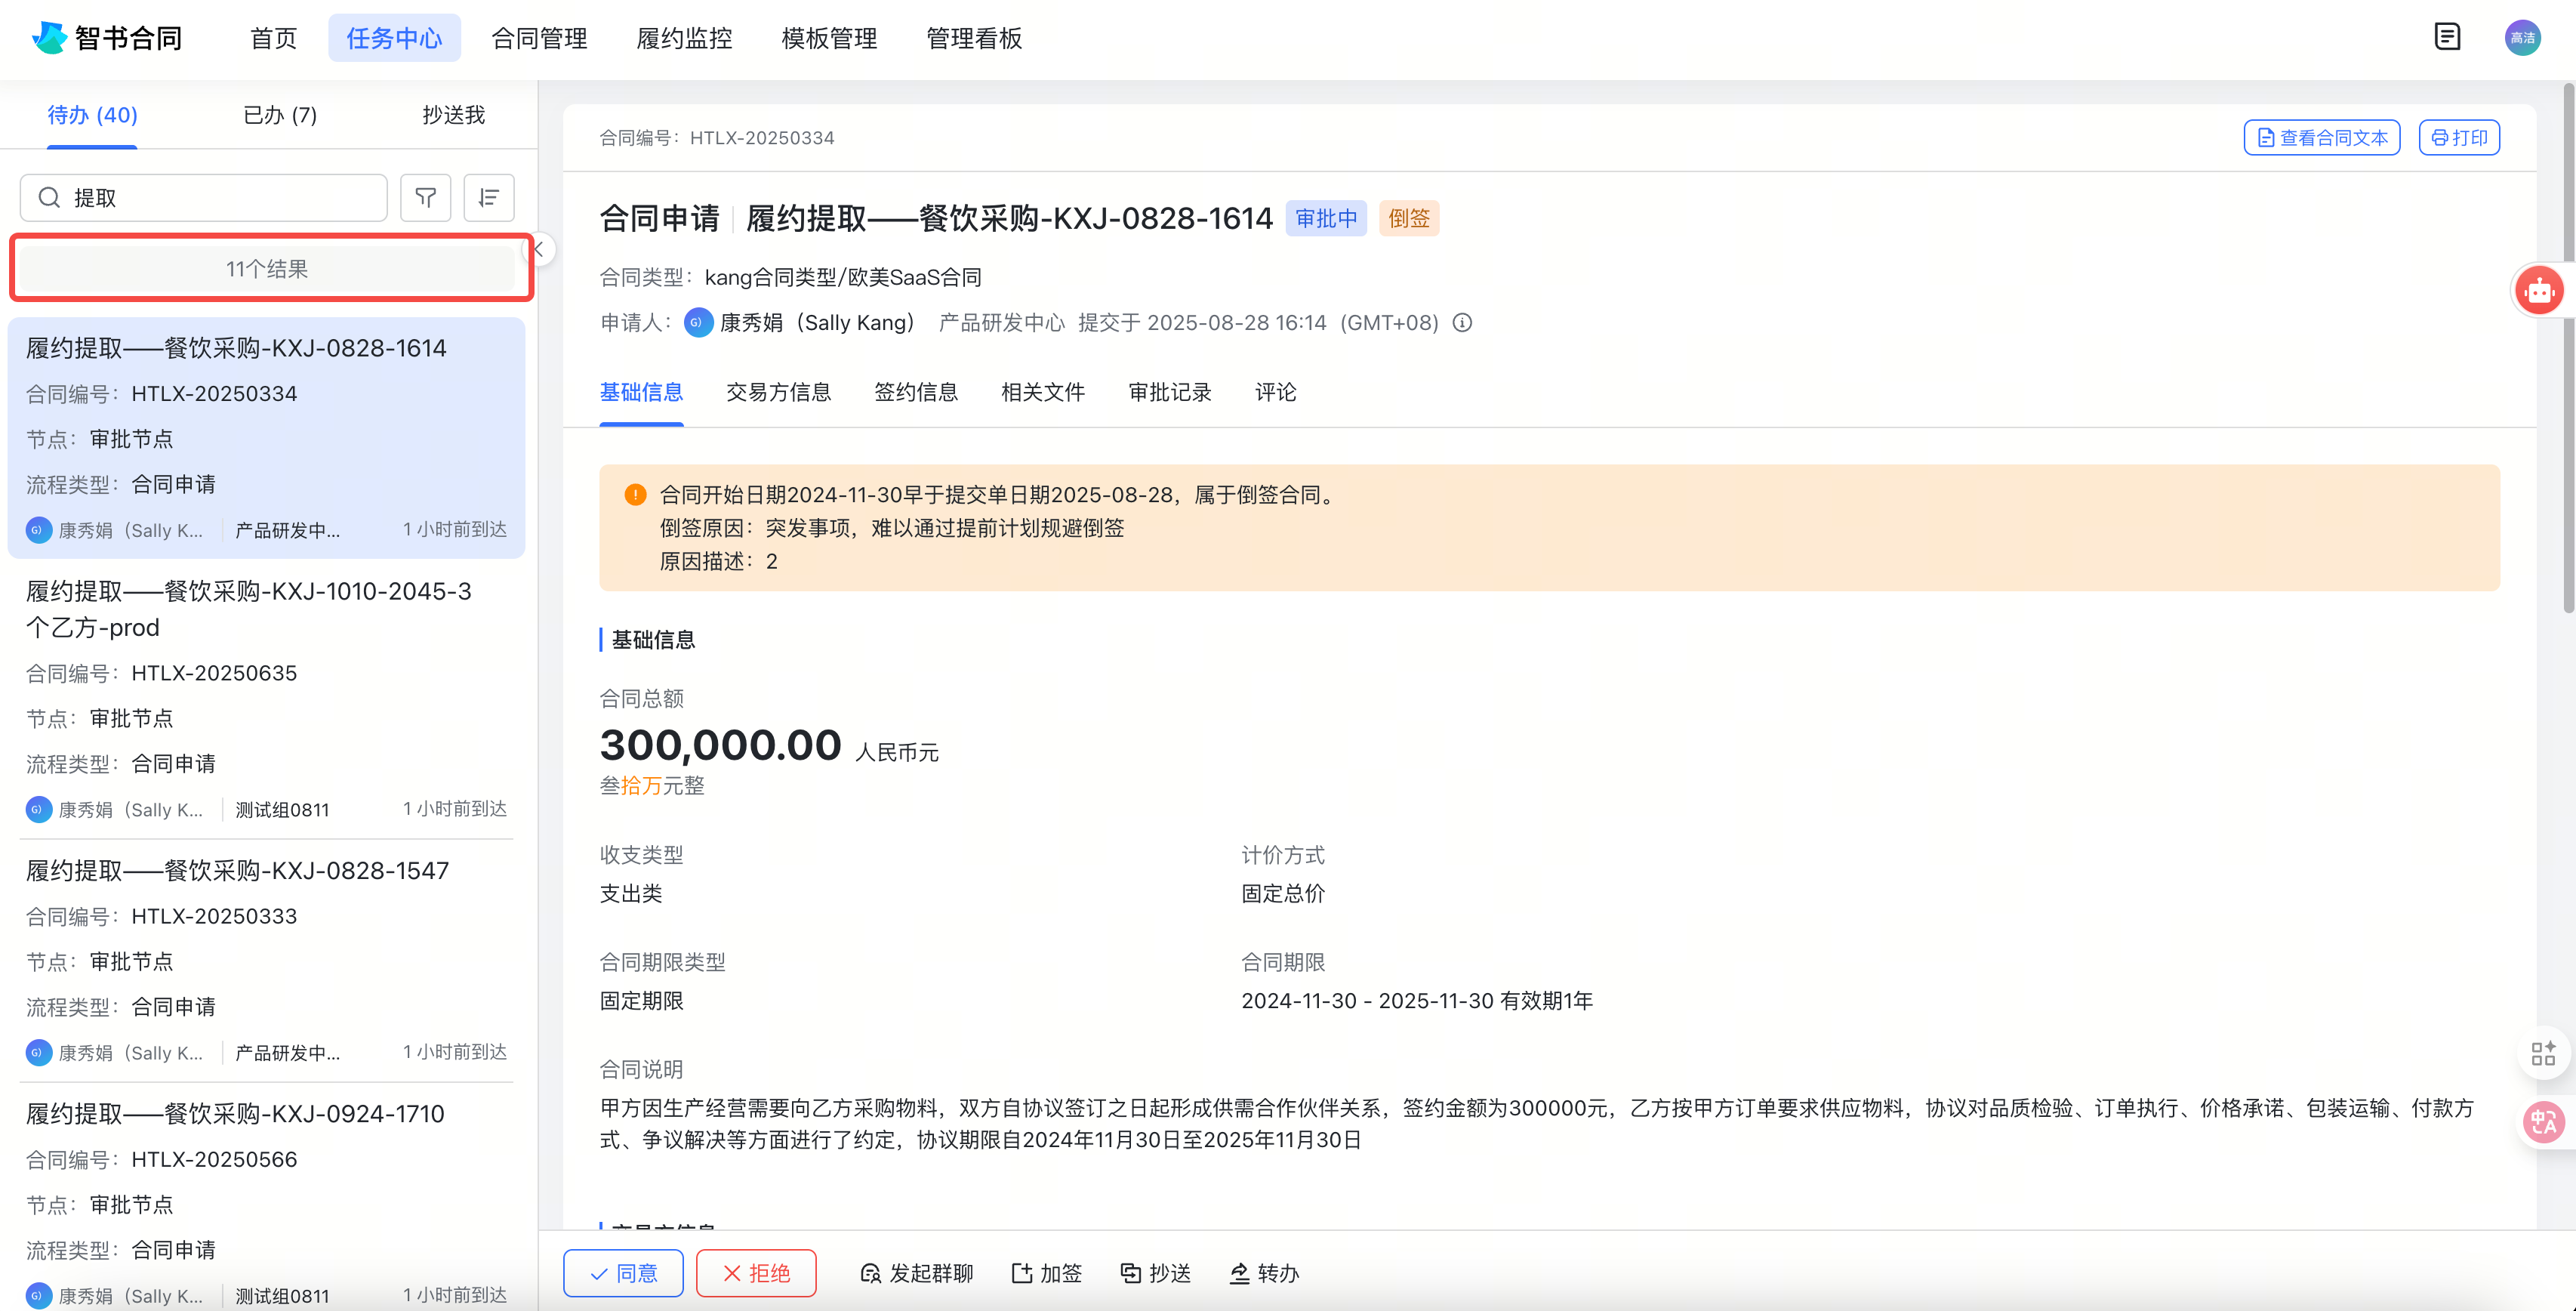Switch to the 审批记录 tab
Viewport: 2576px width, 1311px height.
(x=1169, y=392)
